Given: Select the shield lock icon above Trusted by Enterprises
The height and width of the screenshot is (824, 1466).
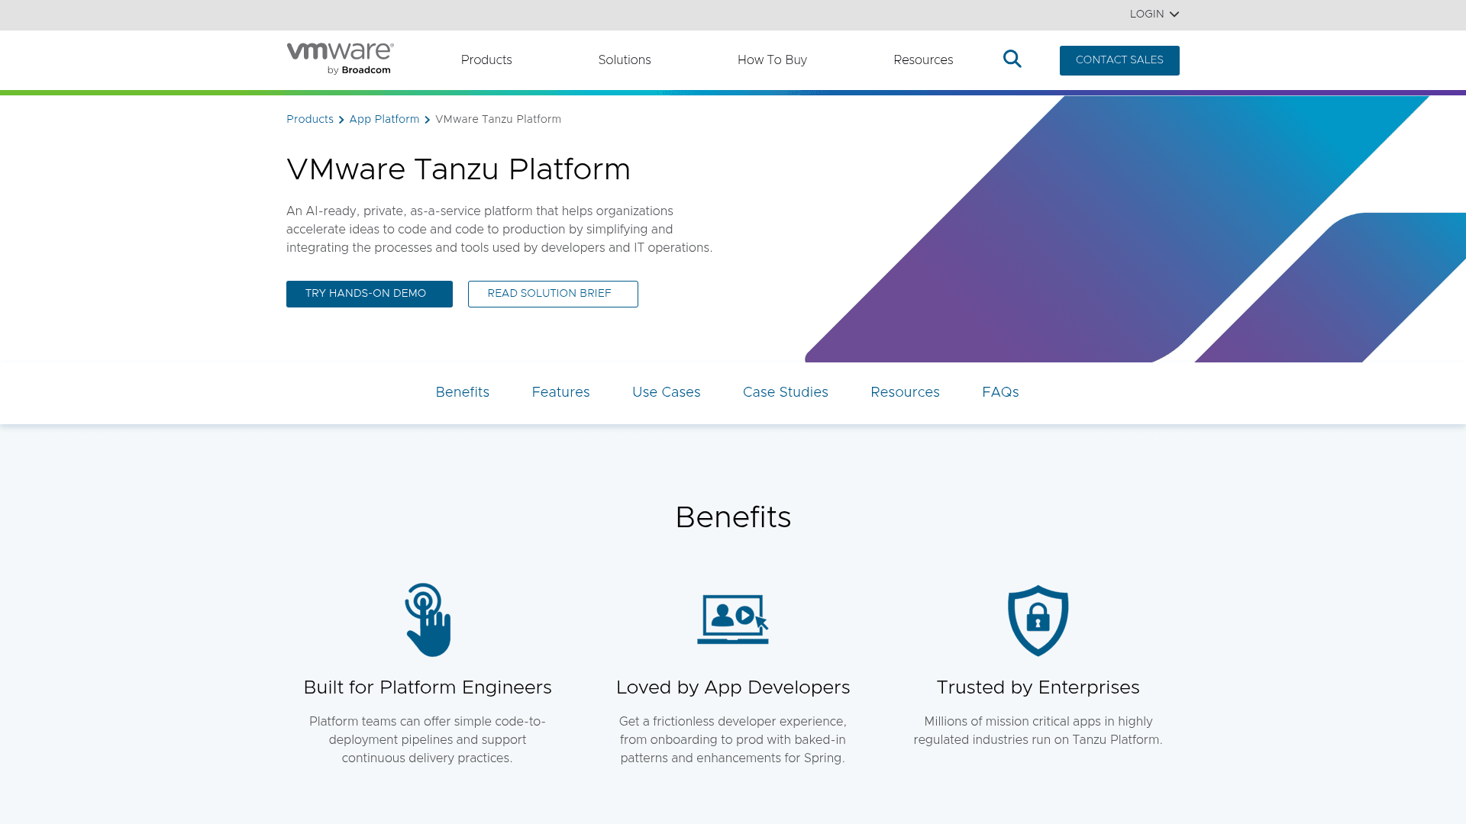Looking at the screenshot, I should [x=1038, y=620].
